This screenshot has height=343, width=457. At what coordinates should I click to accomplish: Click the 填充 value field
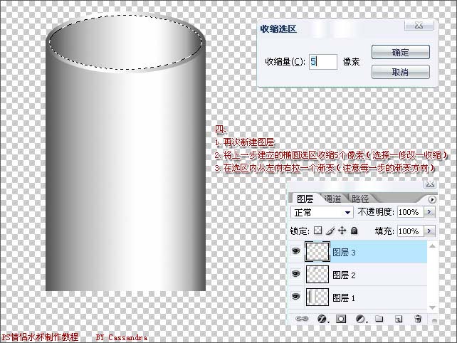point(411,231)
